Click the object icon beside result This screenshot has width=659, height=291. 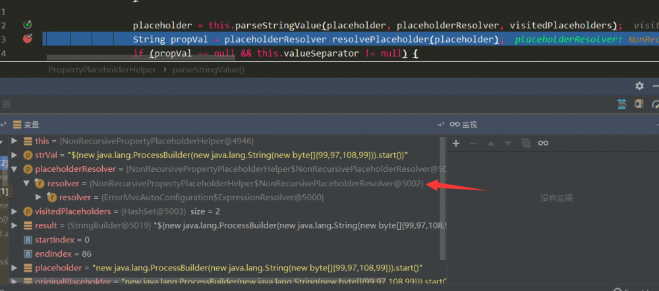(x=28, y=226)
